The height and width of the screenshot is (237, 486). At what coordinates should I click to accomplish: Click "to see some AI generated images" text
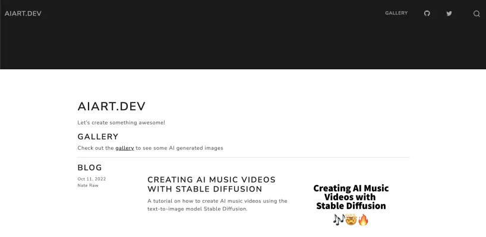[x=179, y=148]
